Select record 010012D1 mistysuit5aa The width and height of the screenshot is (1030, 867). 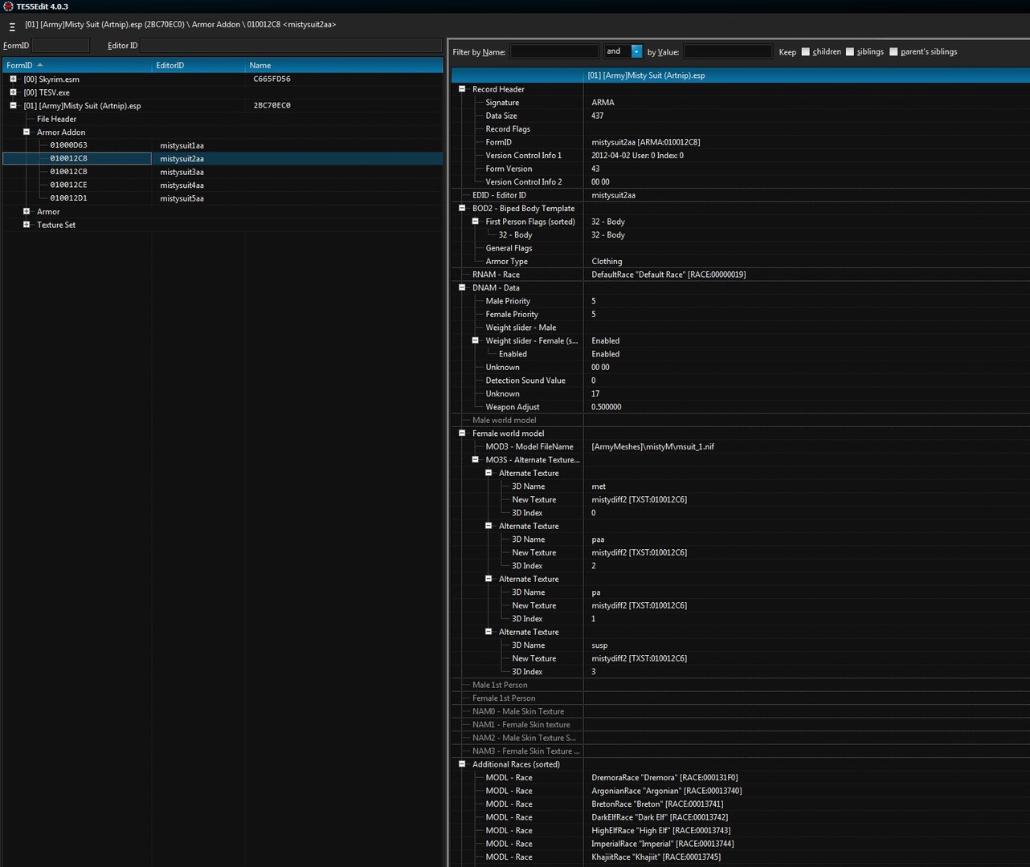[223, 198]
